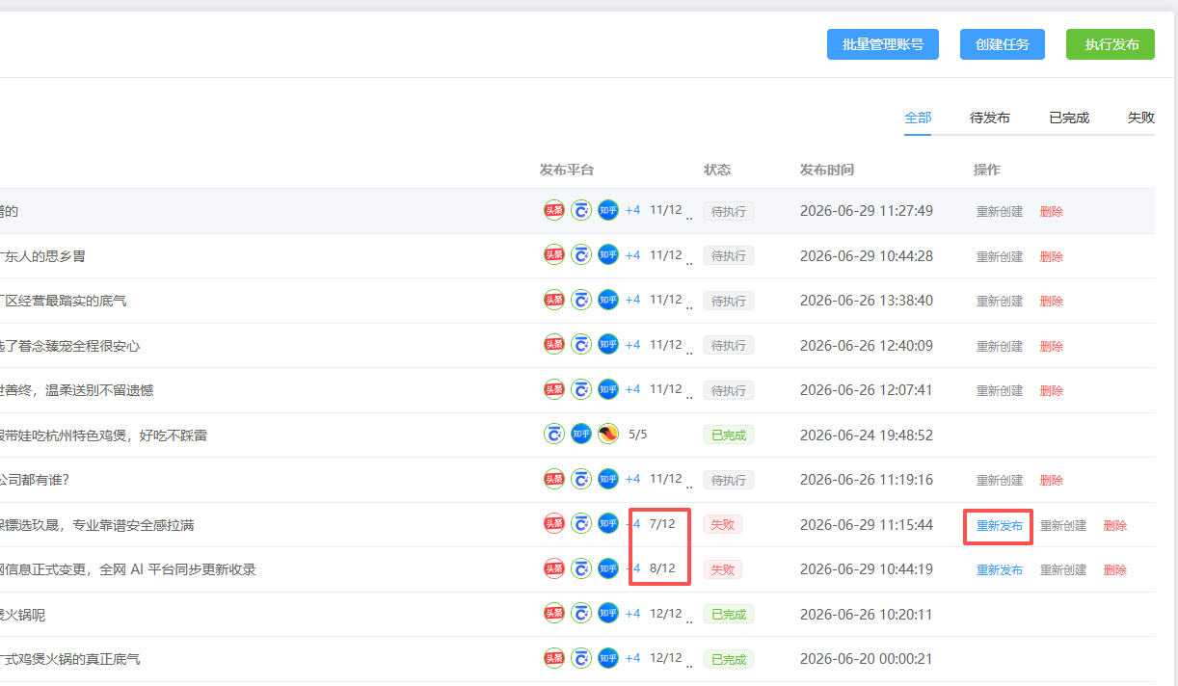Image resolution: width=1178 pixels, height=686 pixels.
Task: Click 重新创建 in the 11:27:49 row
Action: coord(1000,211)
